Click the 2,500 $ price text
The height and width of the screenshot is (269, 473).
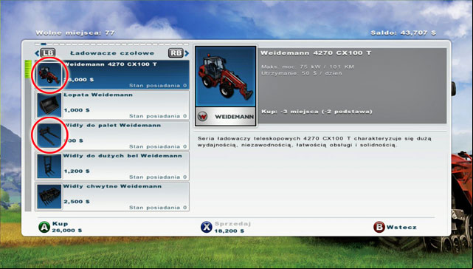click(x=77, y=202)
